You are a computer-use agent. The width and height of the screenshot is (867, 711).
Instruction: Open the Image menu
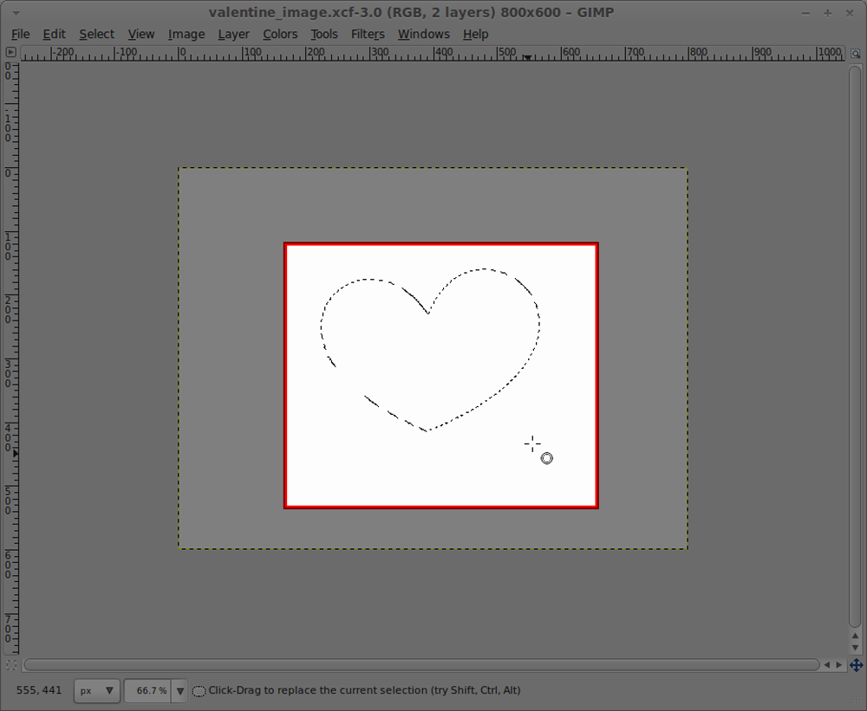click(186, 34)
